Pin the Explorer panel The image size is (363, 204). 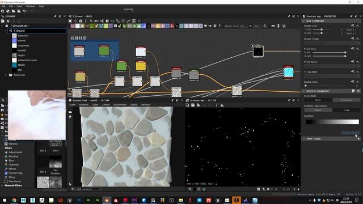pyautogui.click(x=55, y=16)
